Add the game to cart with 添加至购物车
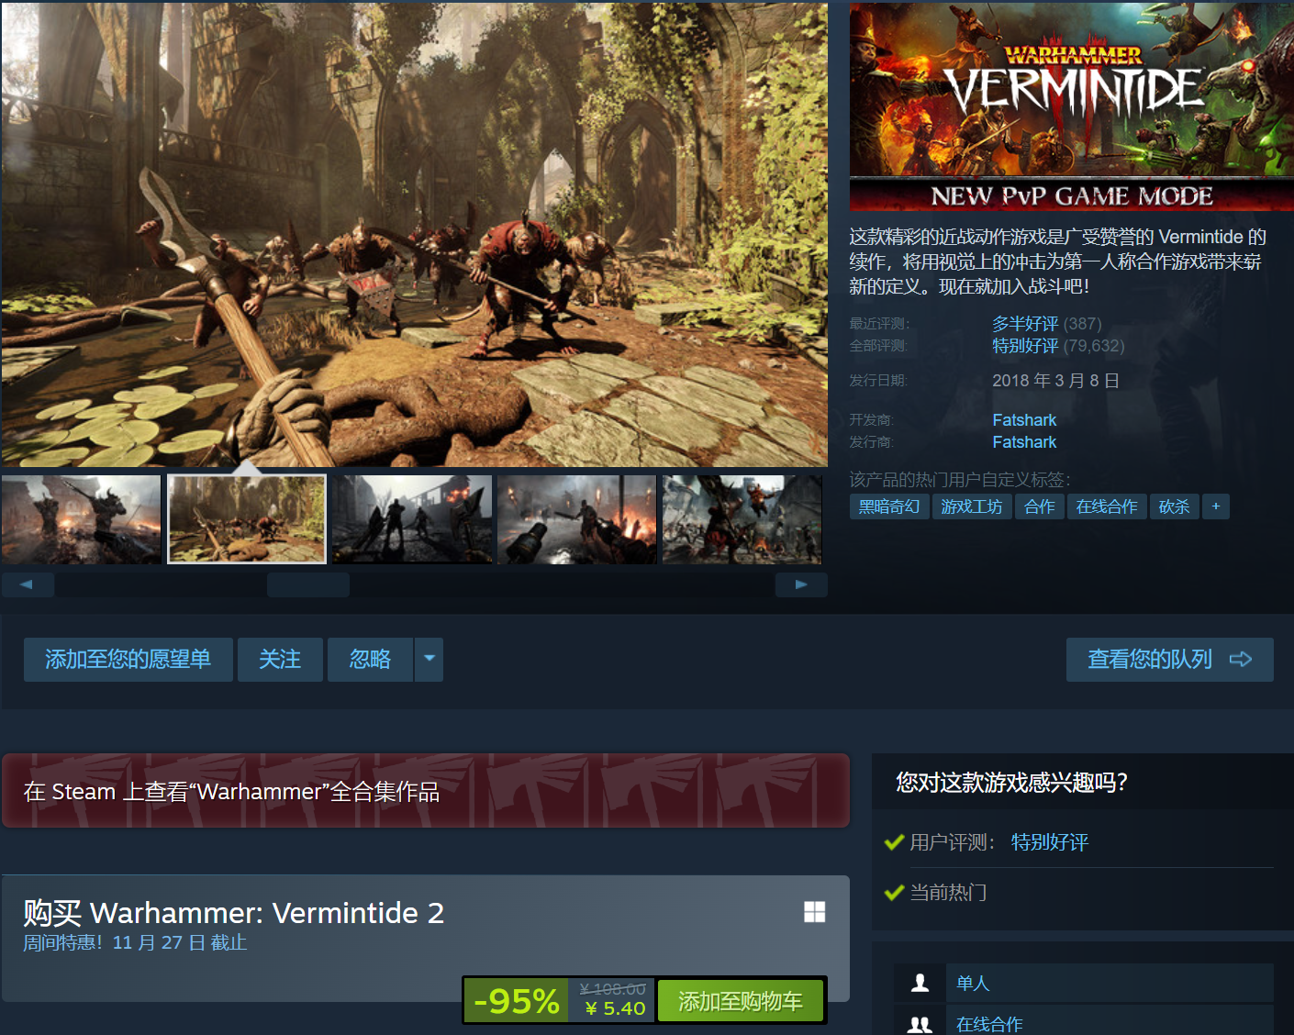Viewport: 1294px width, 1035px height. tap(741, 1000)
